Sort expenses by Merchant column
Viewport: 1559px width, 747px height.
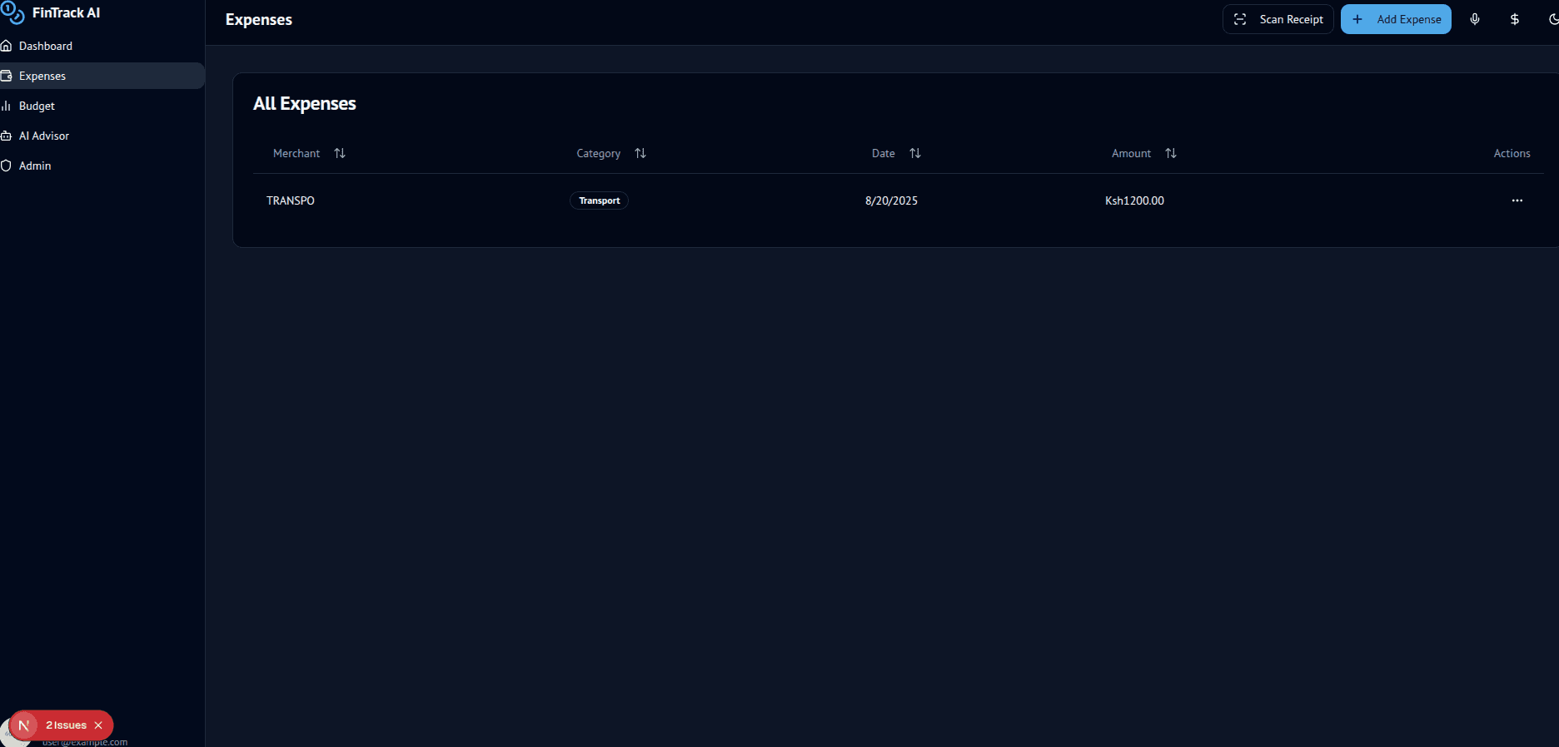tap(309, 153)
